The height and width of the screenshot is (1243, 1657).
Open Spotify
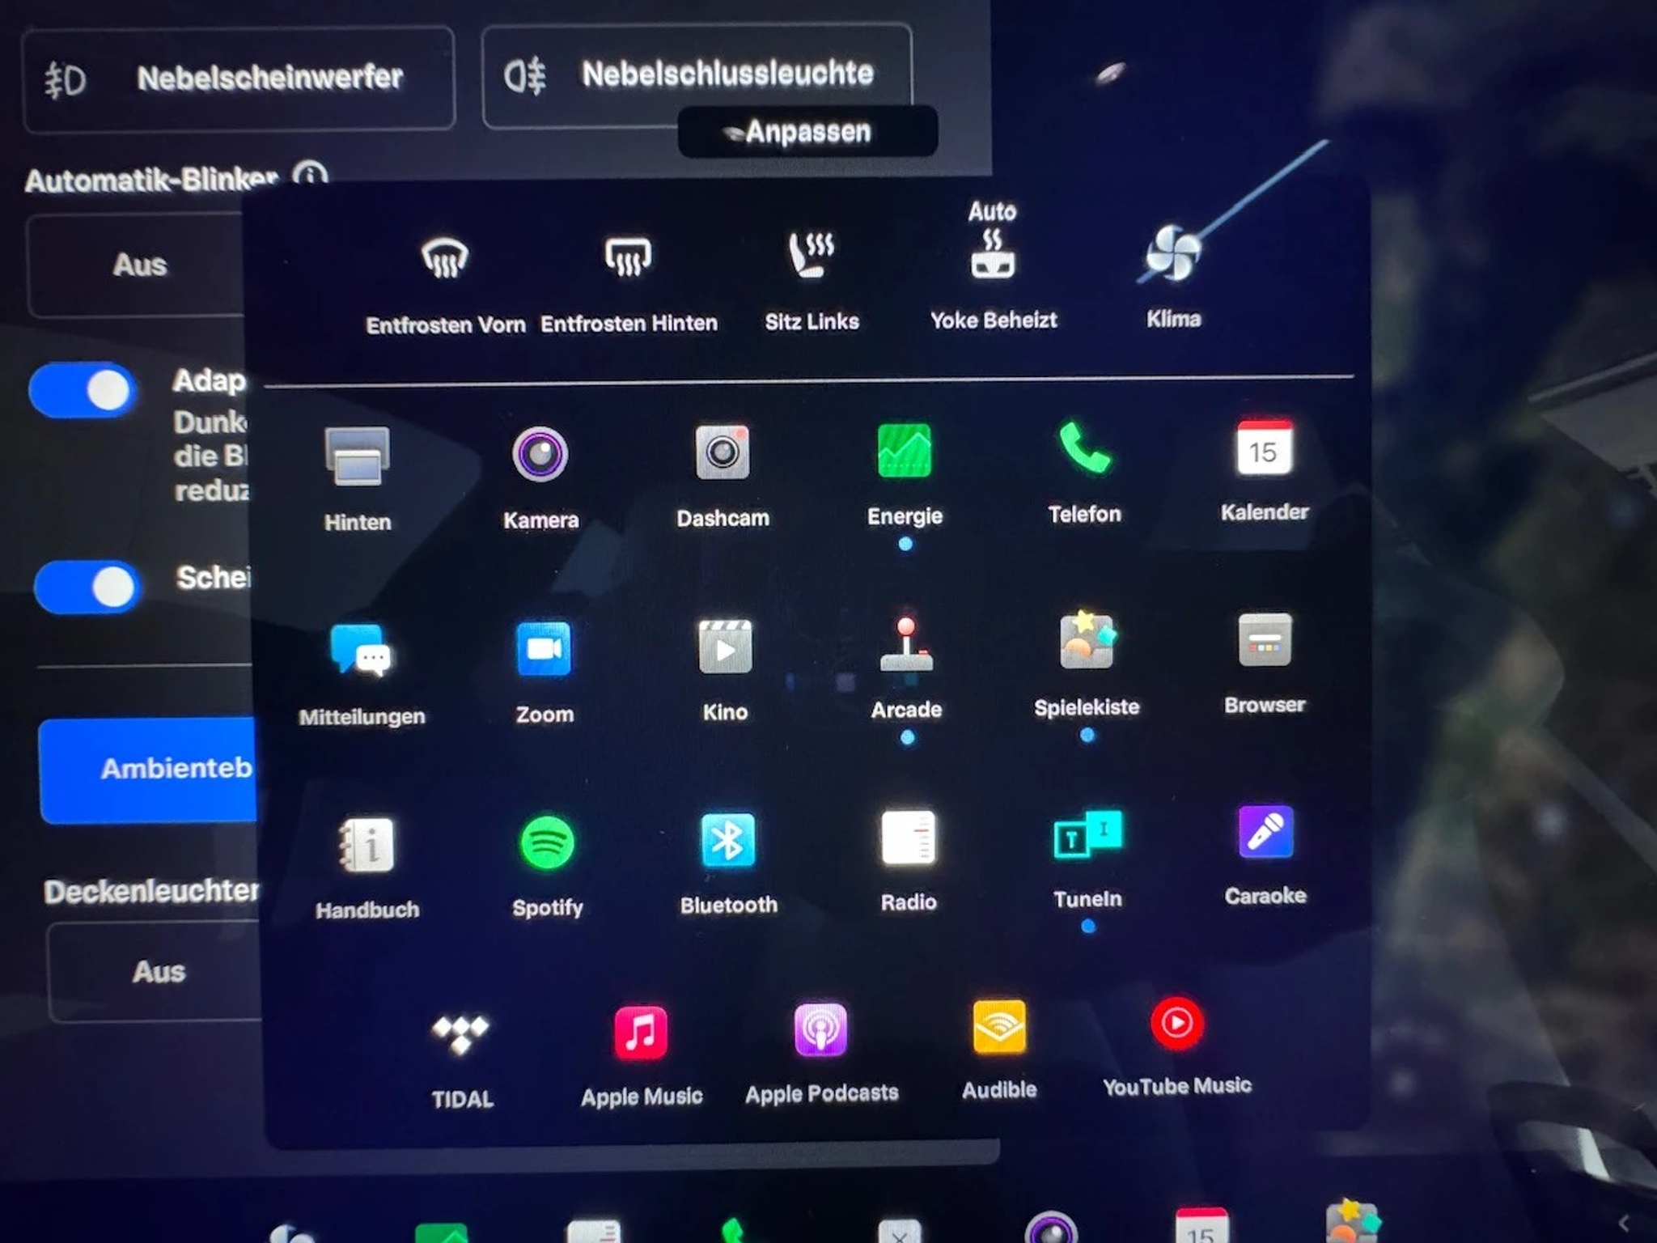click(x=548, y=844)
